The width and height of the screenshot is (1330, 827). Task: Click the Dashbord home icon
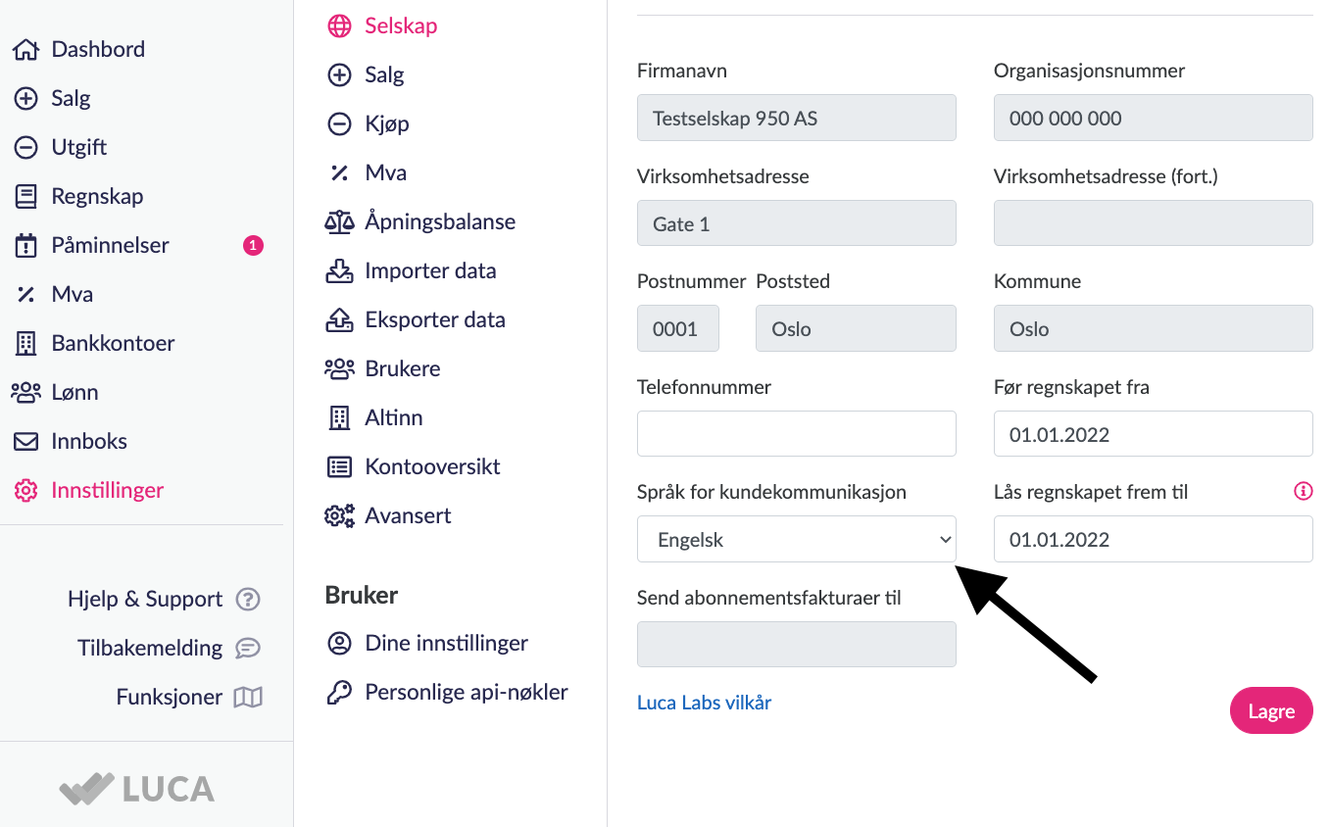coord(25,50)
